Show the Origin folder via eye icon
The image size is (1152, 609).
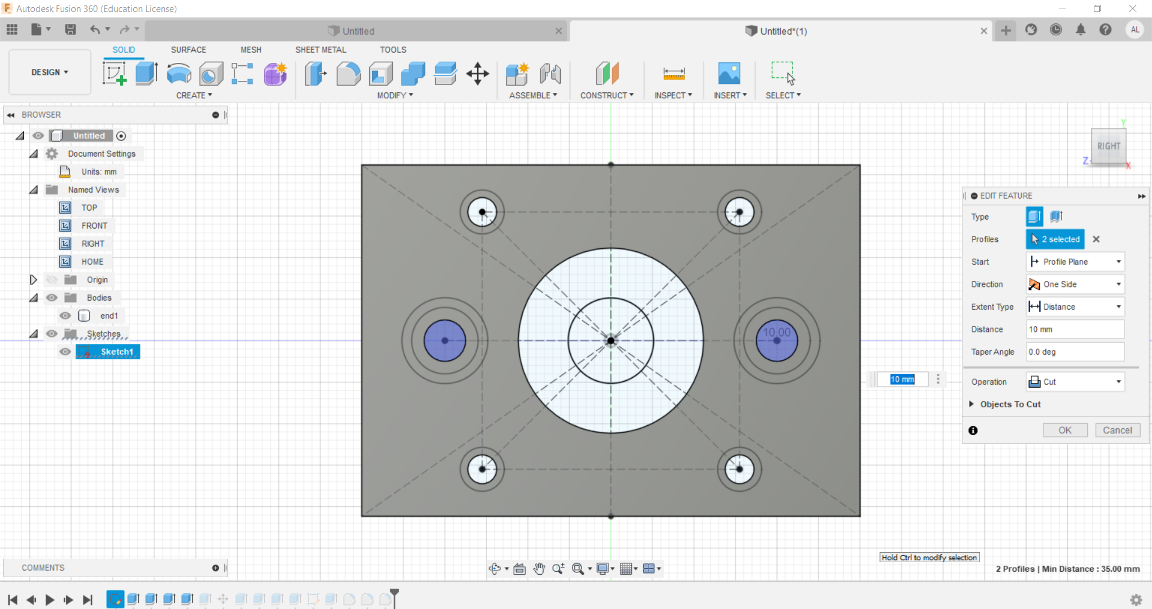pos(52,280)
